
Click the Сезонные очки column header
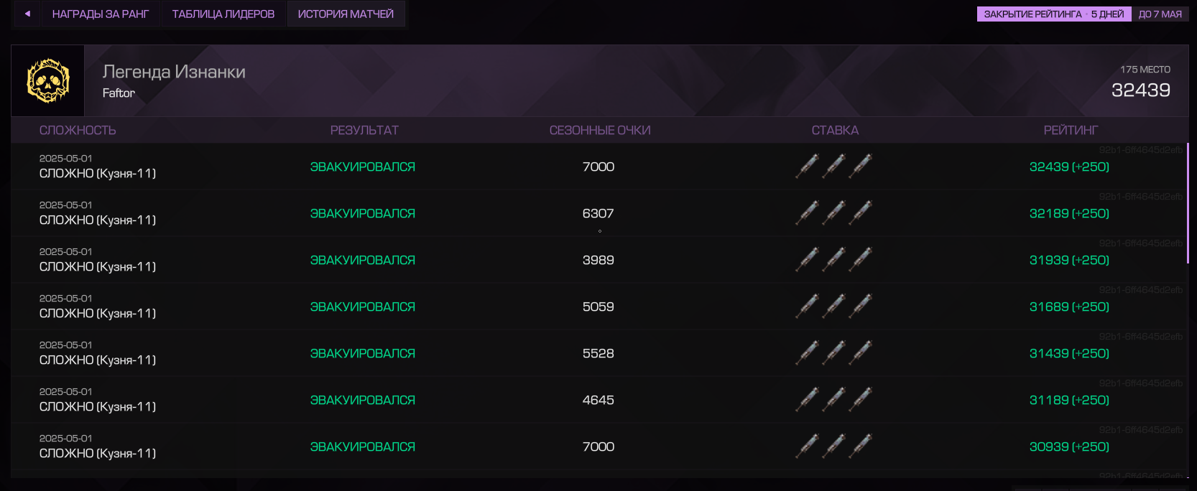point(600,130)
